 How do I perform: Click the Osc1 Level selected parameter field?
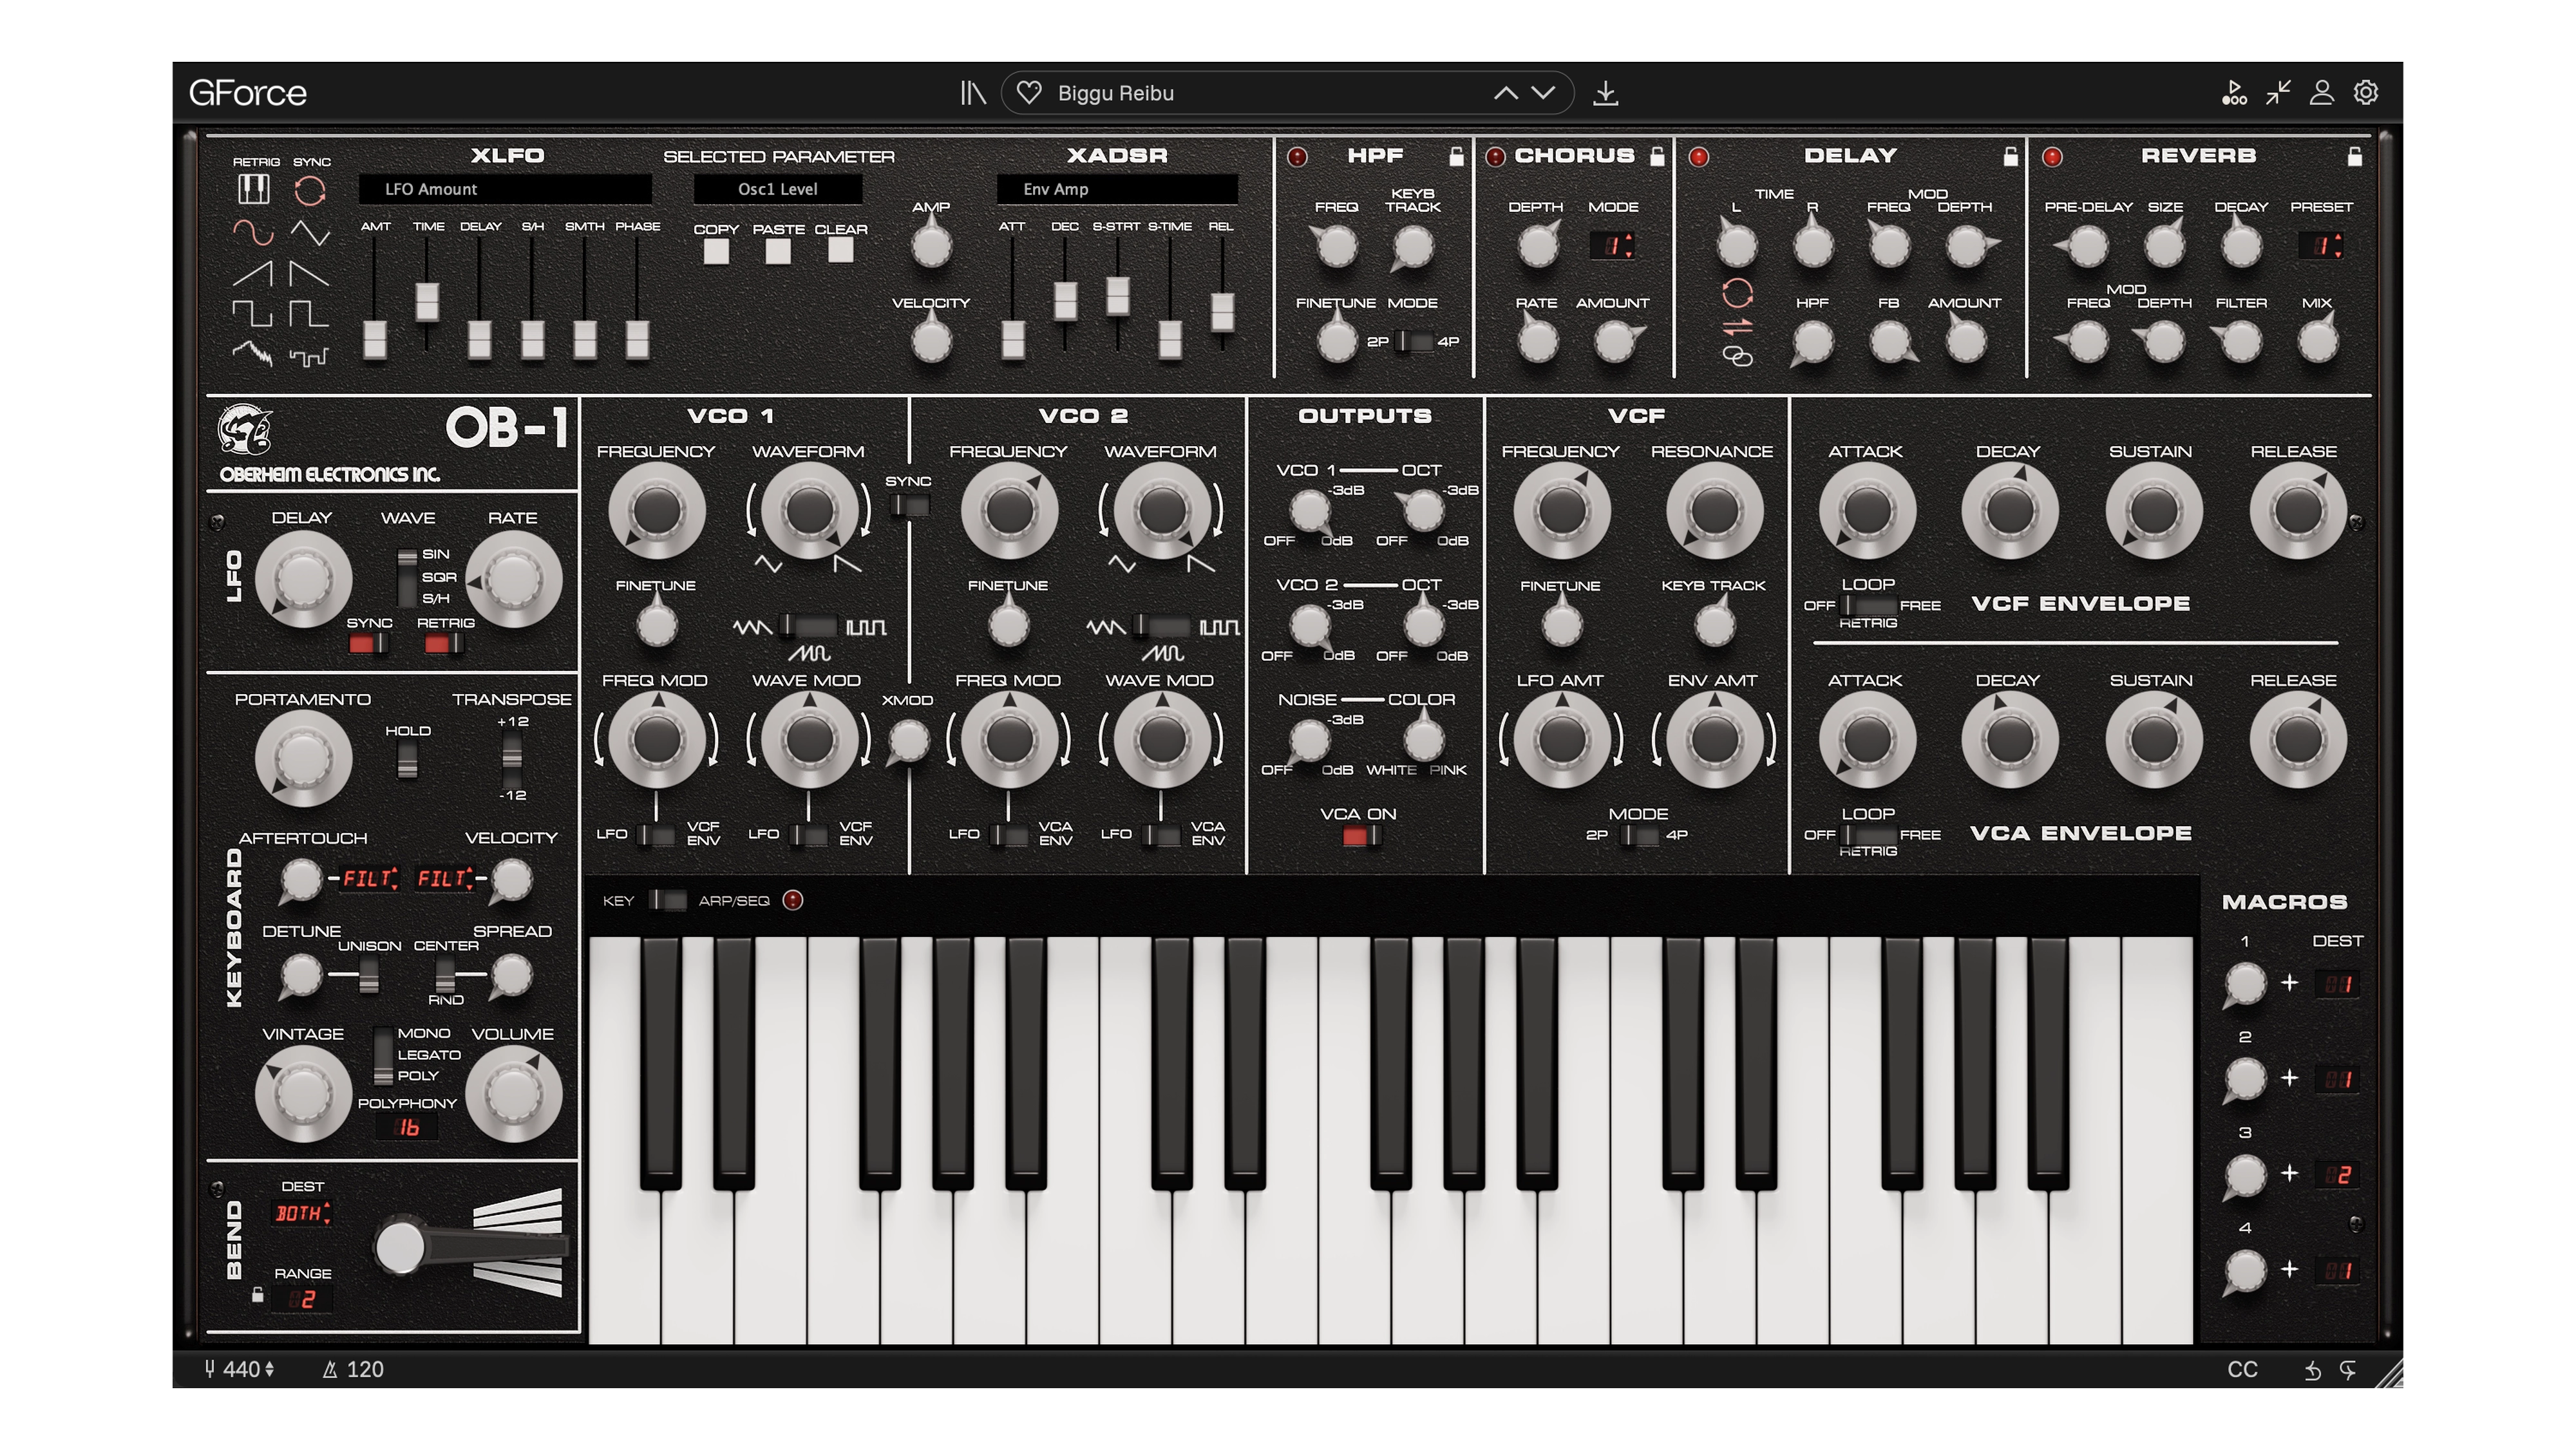[778, 189]
